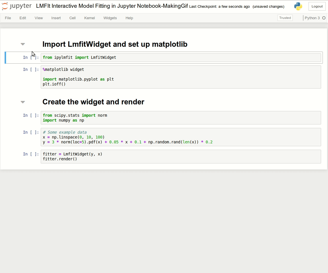
Task: Click prompt of the matplotlib widget cell
Action: tap(31, 69)
